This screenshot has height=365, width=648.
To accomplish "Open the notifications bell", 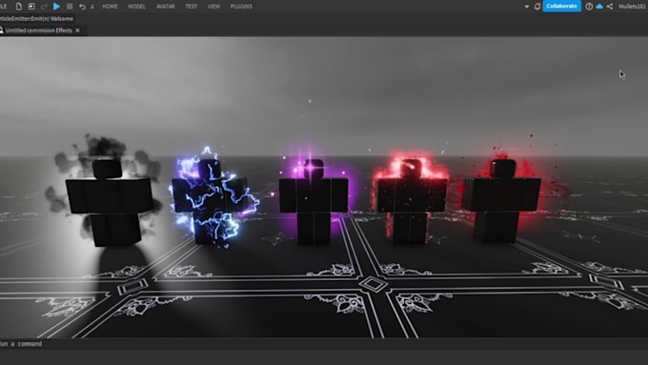I will point(537,7).
